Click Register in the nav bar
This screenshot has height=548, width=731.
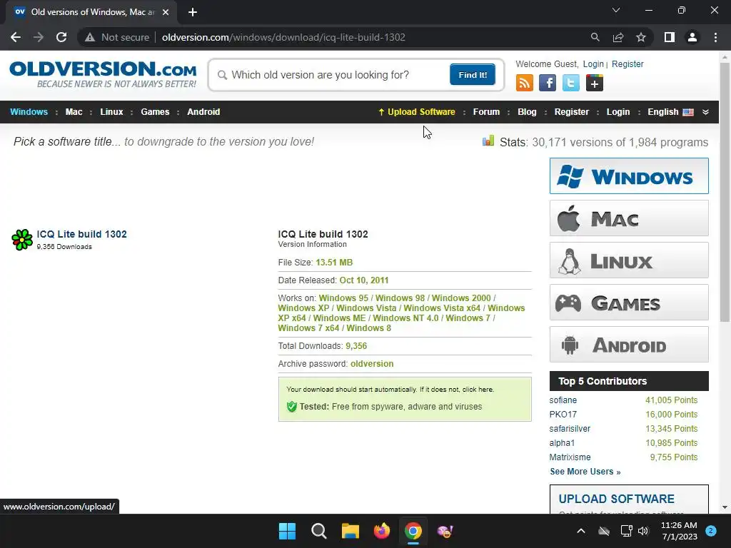[x=572, y=112]
